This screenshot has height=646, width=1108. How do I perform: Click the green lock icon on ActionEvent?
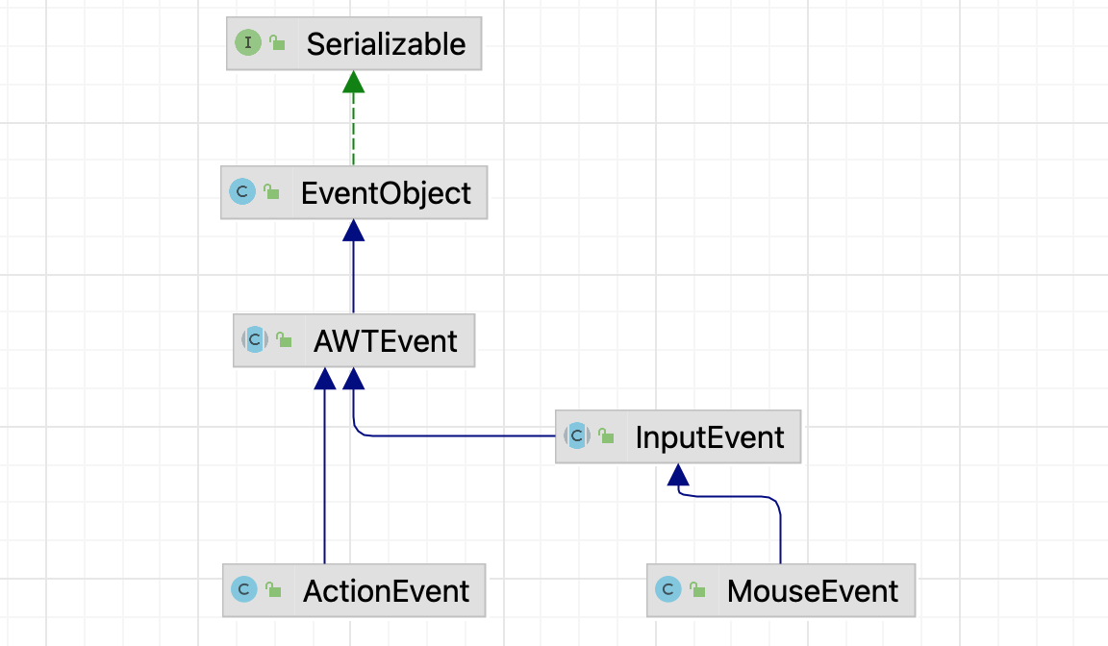273,589
